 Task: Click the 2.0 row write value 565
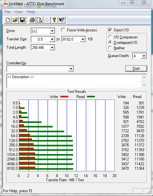(x=126, y=112)
